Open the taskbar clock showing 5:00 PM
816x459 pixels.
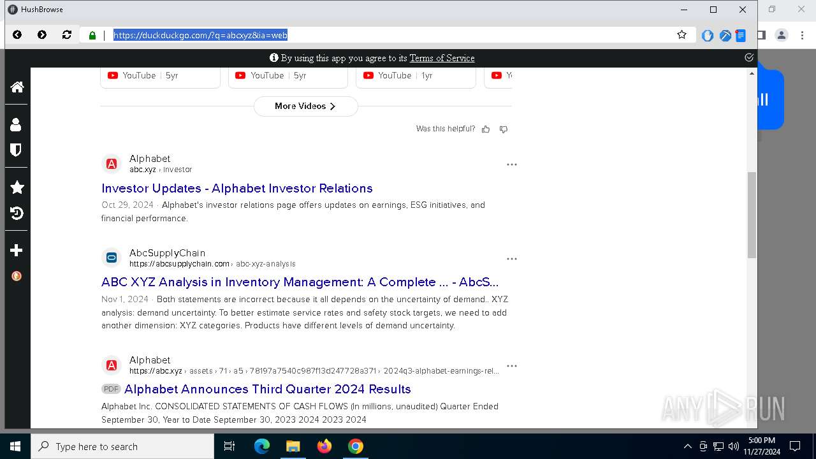pyautogui.click(x=761, y=446)
